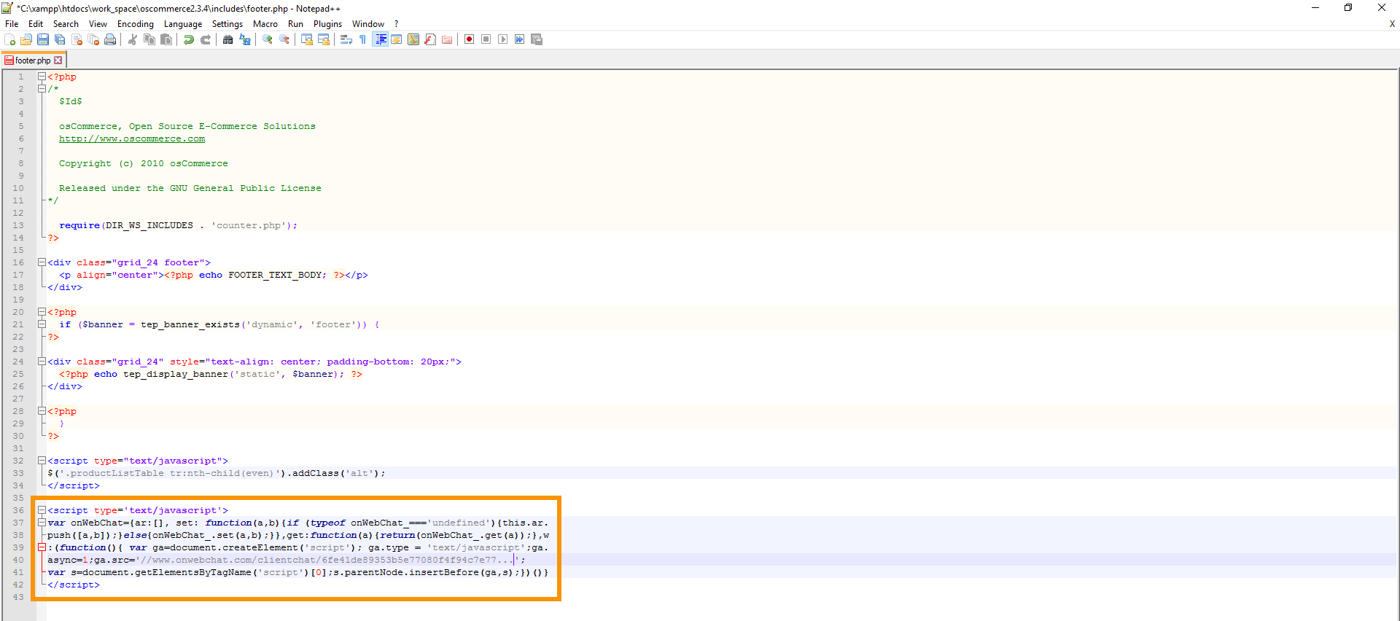This screenshot has width=1400, height=621.
Task: Collapse the grid_24 footer div at line 16
Action: 42,262
